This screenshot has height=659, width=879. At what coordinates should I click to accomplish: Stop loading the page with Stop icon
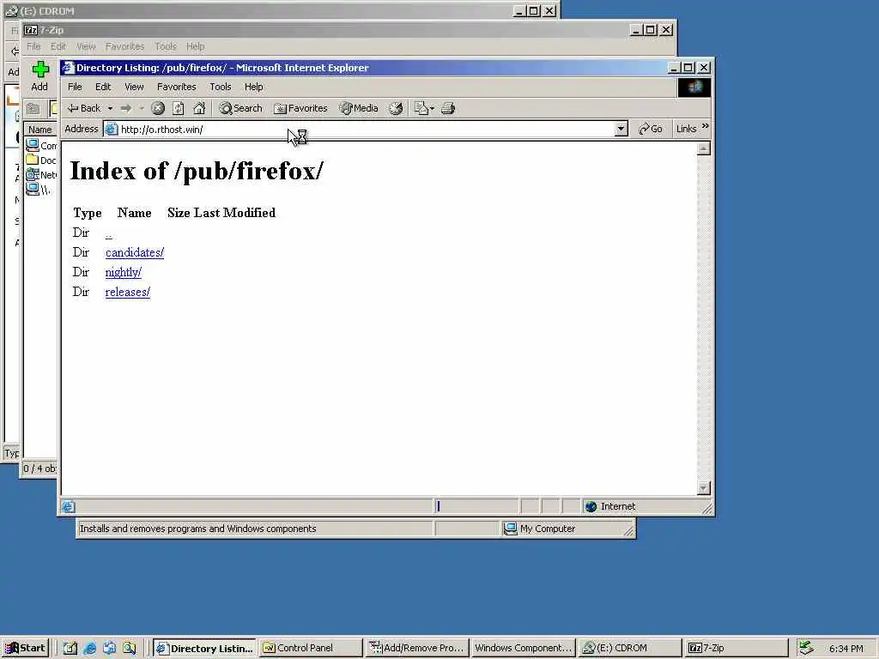[x=158, y=108]
